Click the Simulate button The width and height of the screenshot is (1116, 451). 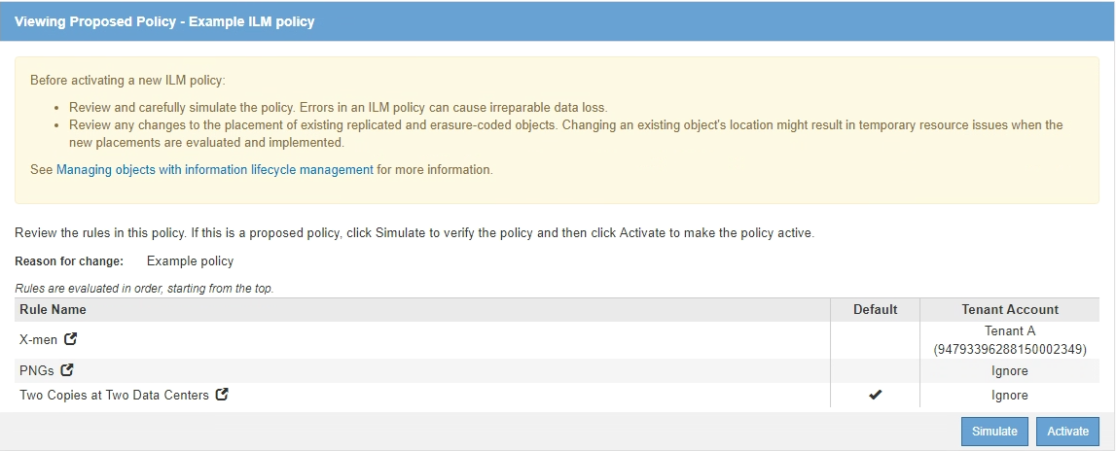[x=994, y=431]
